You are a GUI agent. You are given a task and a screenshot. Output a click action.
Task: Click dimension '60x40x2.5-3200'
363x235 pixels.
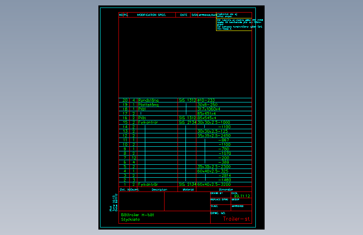pos(214,184)
